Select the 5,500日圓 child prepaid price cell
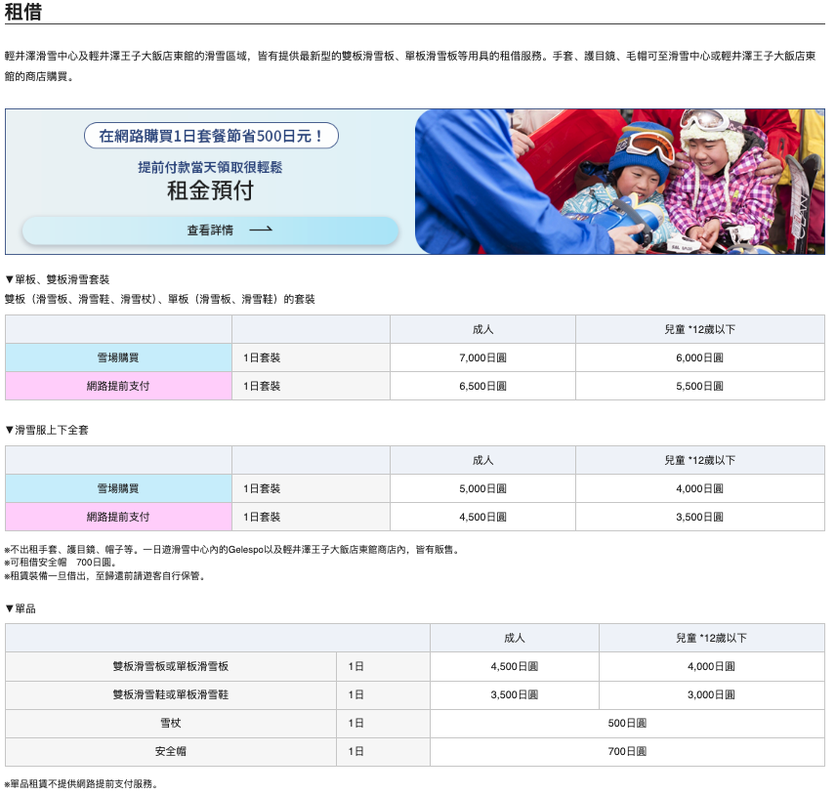The width and height of the screenshot is (836, 795). pyautogui.click(x=700, y=386)
